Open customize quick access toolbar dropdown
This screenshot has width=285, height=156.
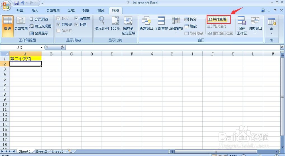(x=43, y=3)
